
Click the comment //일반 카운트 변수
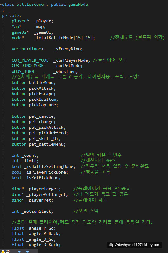click(x=101, y=155)
